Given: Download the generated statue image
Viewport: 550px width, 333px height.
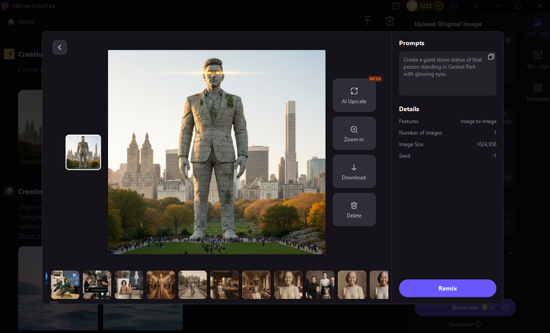Looking at the screenshot, I should point(354,172).
